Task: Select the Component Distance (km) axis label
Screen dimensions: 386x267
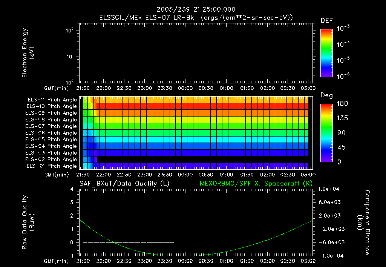Action: coord(364,222)
